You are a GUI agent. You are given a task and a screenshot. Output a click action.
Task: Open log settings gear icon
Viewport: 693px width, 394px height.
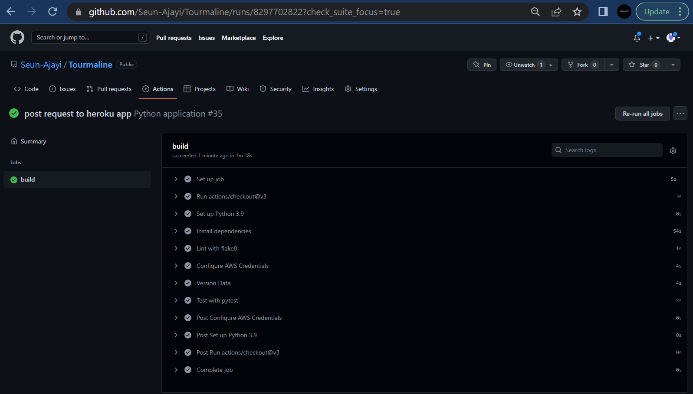pyautogui.click(x=673, y=151)
